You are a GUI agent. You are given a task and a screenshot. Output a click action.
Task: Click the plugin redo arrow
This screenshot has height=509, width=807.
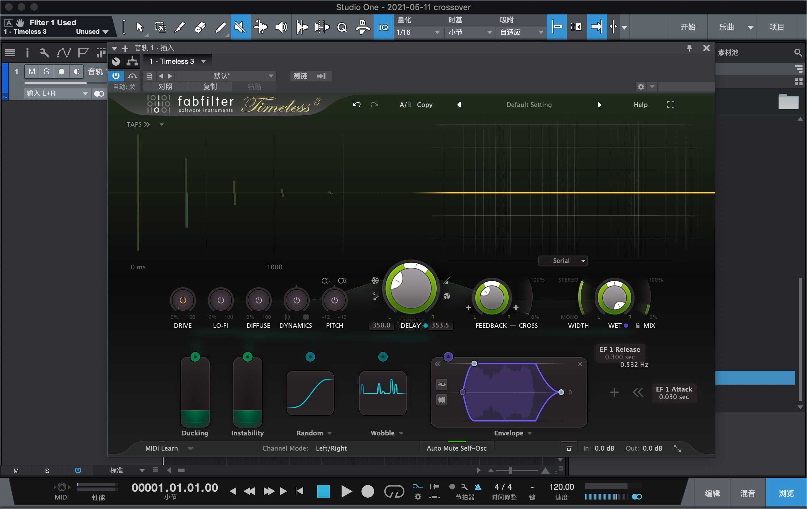[374, 105]
